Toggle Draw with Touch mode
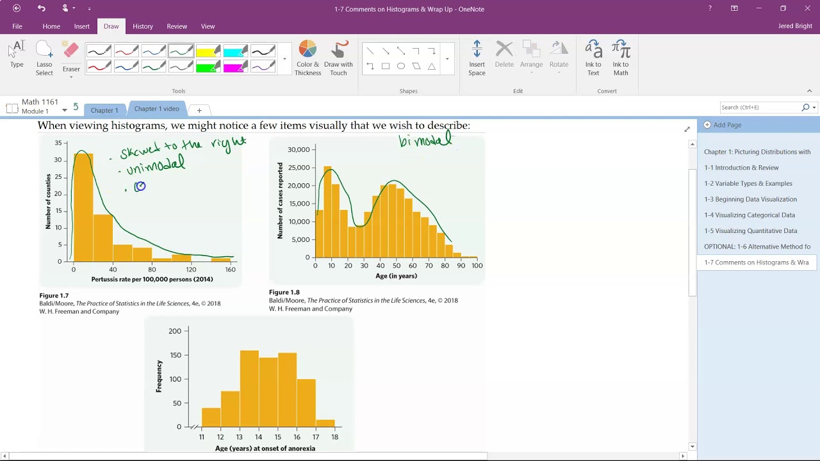This screenshot has height=461, width=820. (x=338, y=58)
